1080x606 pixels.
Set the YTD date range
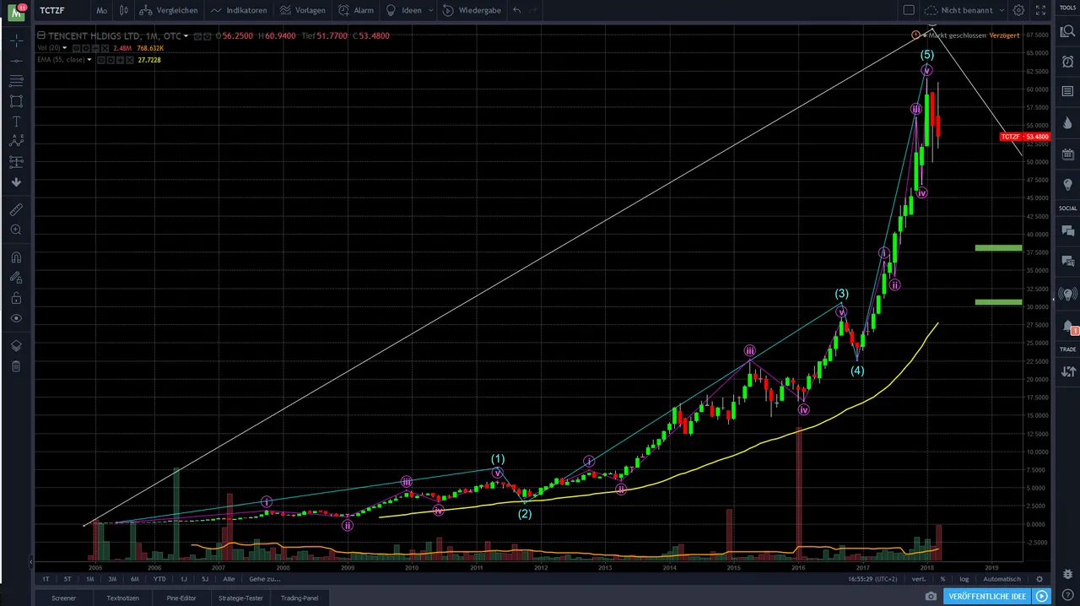click(x=159, y=579)
